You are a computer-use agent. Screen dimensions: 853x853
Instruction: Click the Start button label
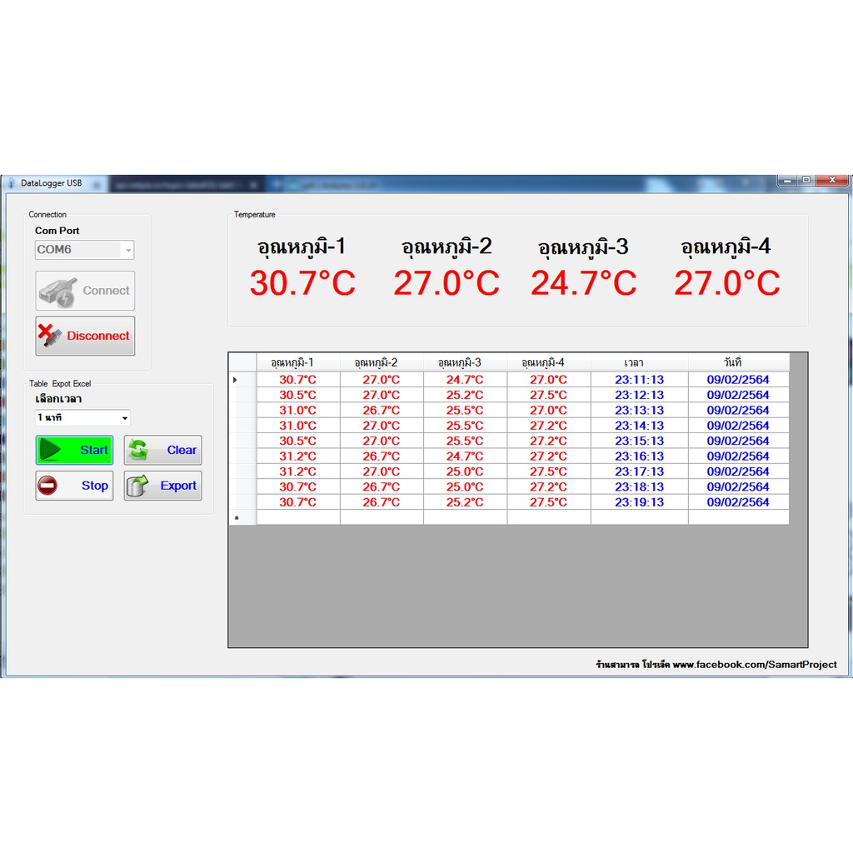click(x=94, y=450)
